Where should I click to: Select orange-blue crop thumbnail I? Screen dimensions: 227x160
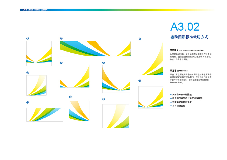point(79,111)
